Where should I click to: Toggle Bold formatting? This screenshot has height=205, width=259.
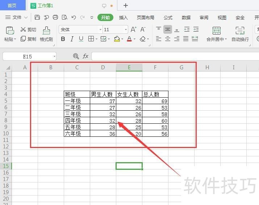[63, 39]
